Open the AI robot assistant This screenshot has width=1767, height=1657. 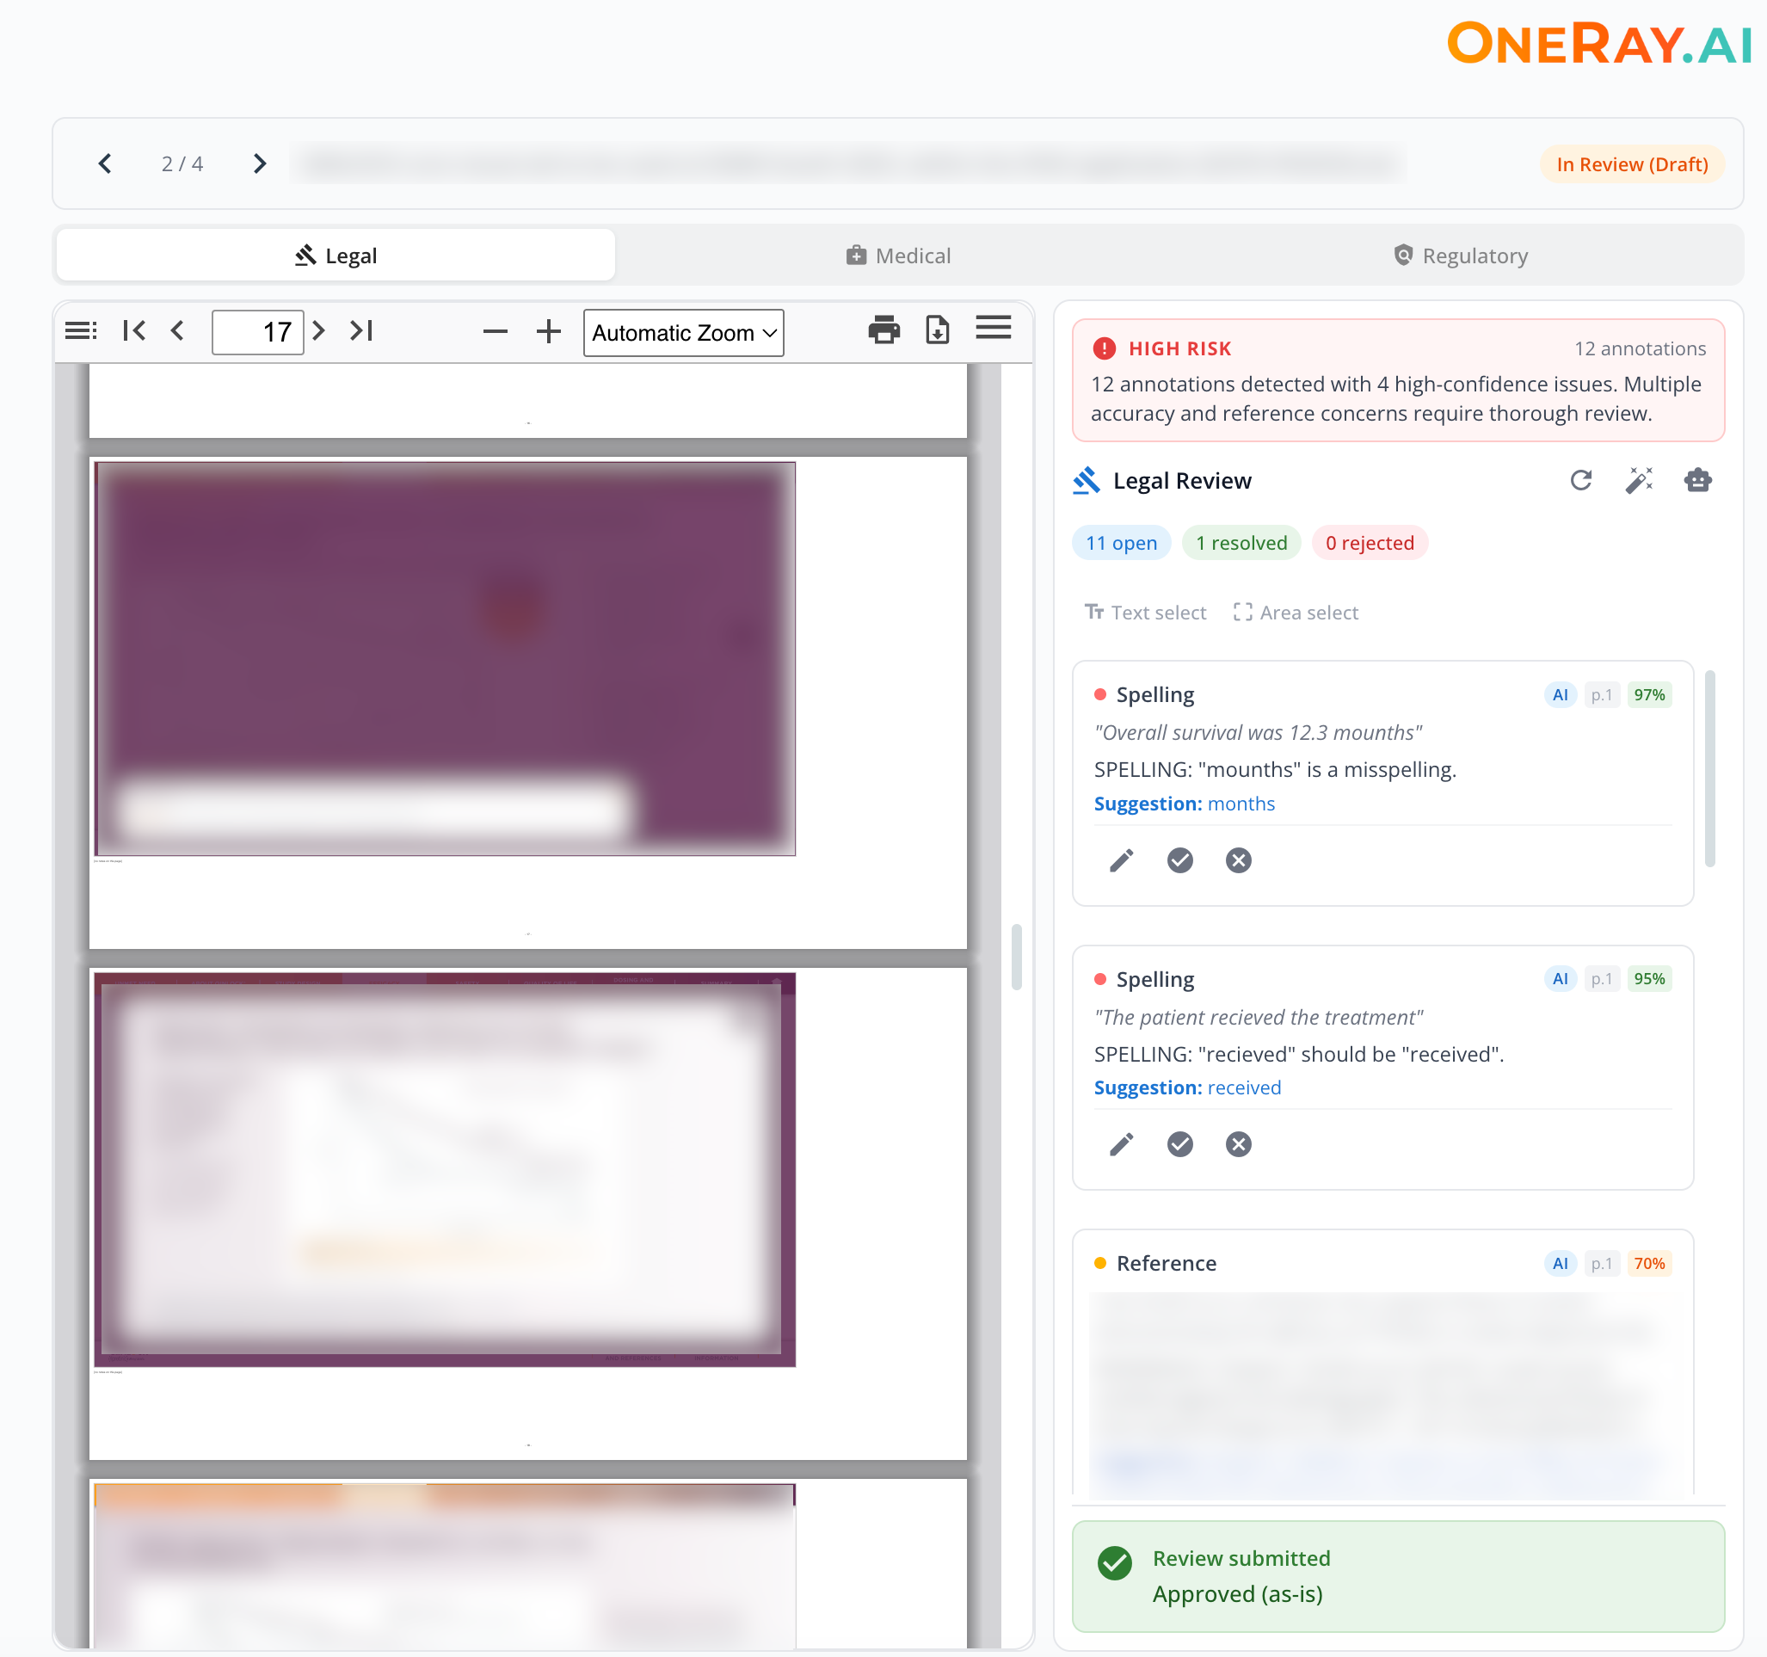click(x=1697, y=481)
